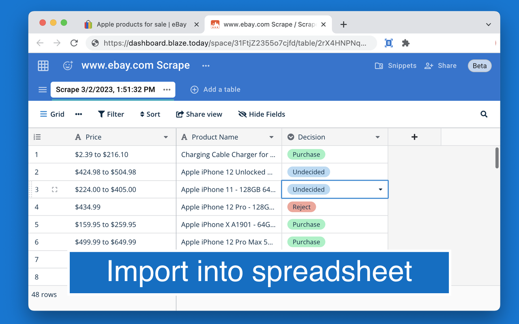
Task: Open the Product Name column dropdown arrow
Action: click(x=272, y=137)
